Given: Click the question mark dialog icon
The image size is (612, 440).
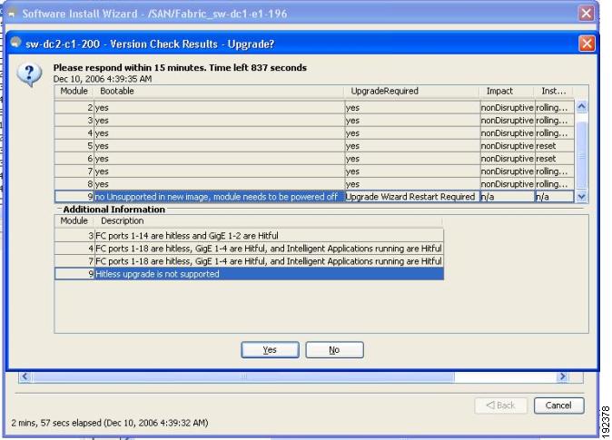Looking at the screenshot, I should coord(29,74).
